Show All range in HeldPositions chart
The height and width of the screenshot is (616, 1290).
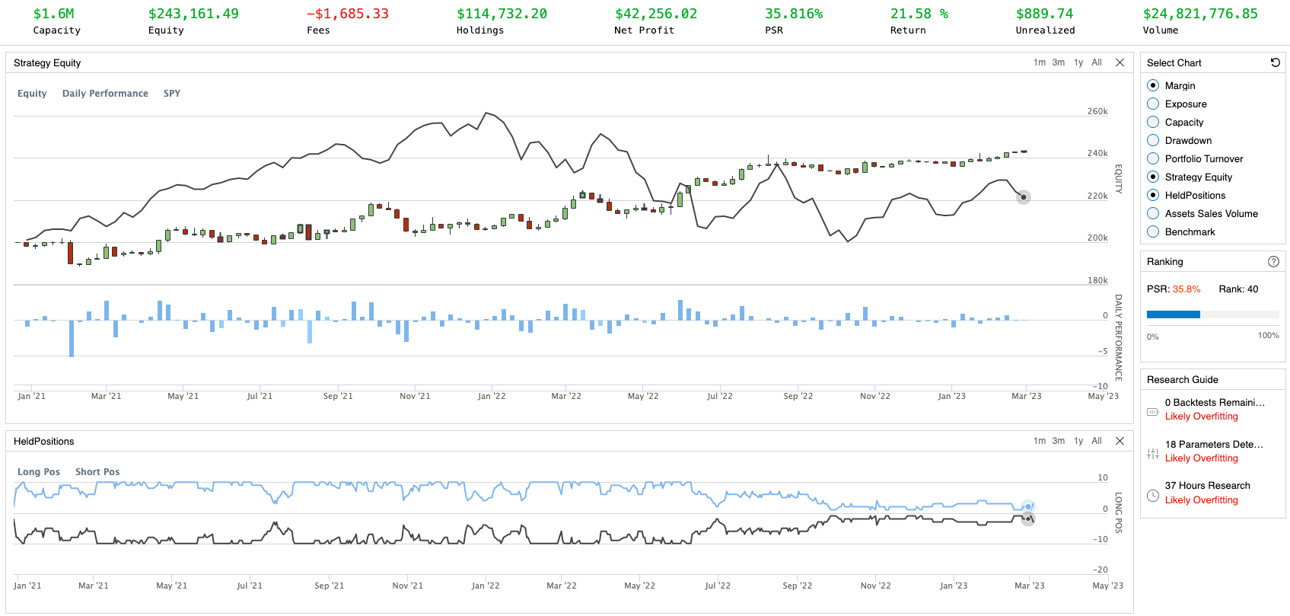click(x=1097, y=441)
